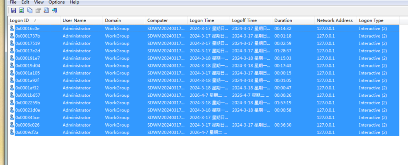Open the View menu
The width and height of the screenshot is (408, 165).
tap(39, 2)
